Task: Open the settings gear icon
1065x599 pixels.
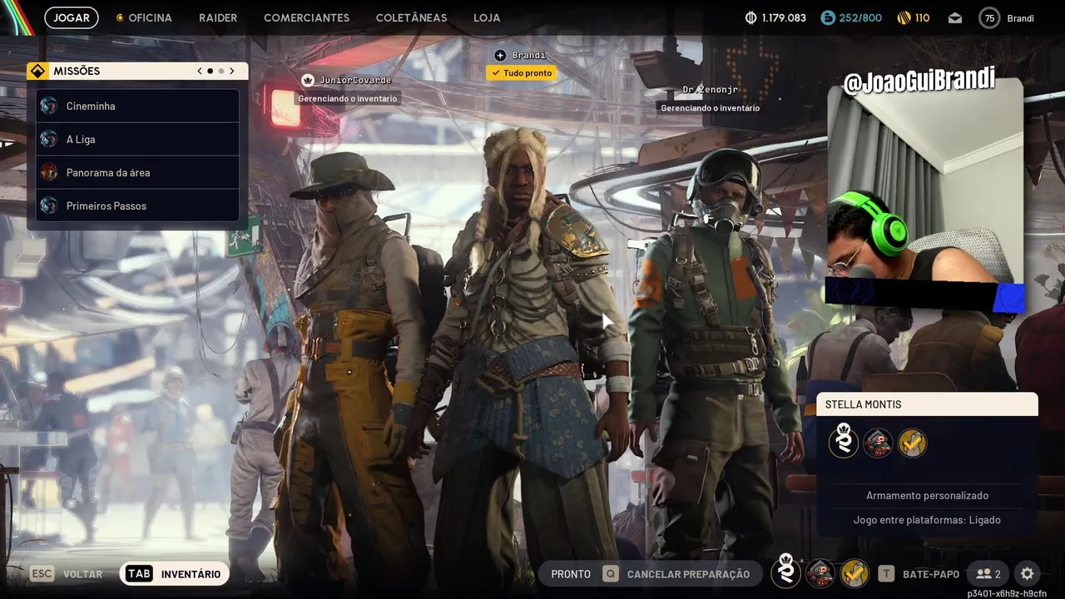Action: (1027, 574)
